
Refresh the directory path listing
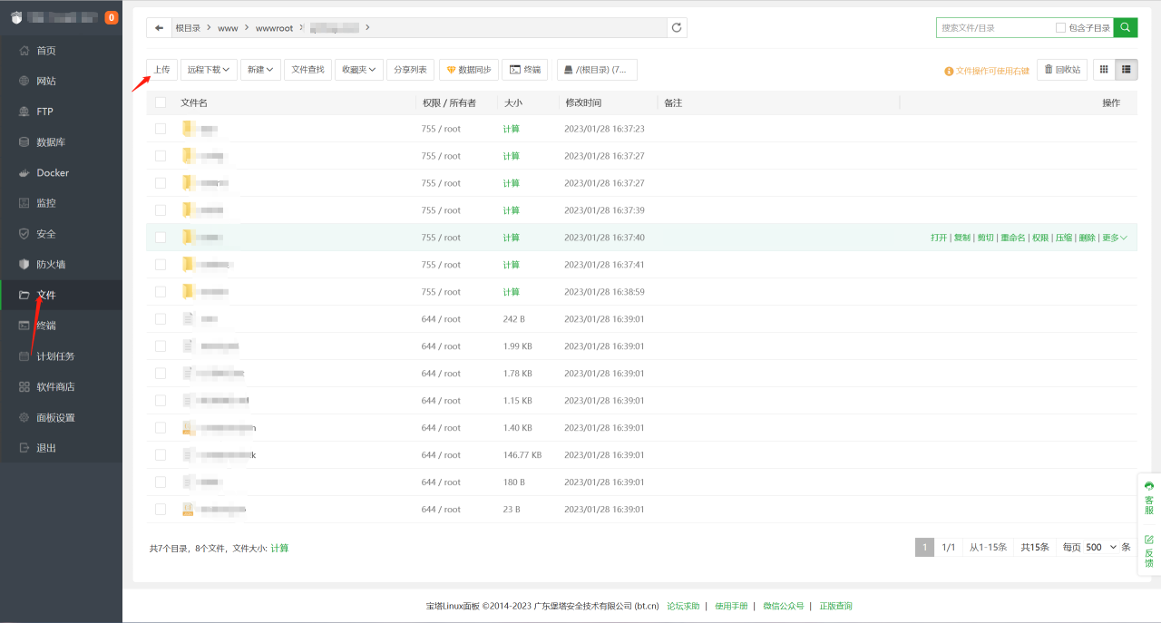677,28
